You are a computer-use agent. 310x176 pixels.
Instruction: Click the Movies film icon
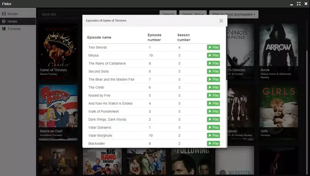(4, 14)
